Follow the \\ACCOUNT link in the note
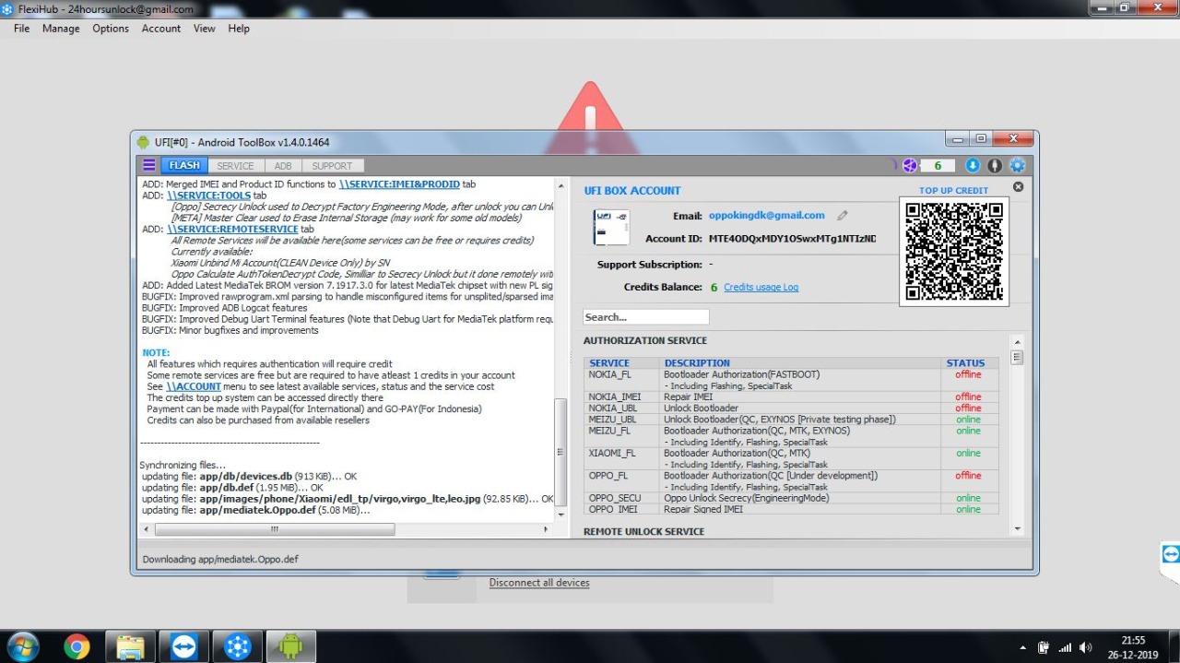 point(193,386)
